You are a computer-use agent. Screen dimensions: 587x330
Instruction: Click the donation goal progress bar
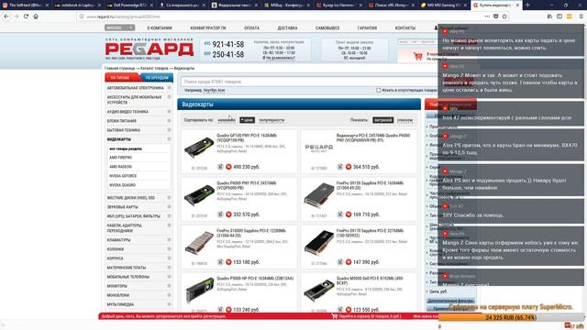[511, 318]
